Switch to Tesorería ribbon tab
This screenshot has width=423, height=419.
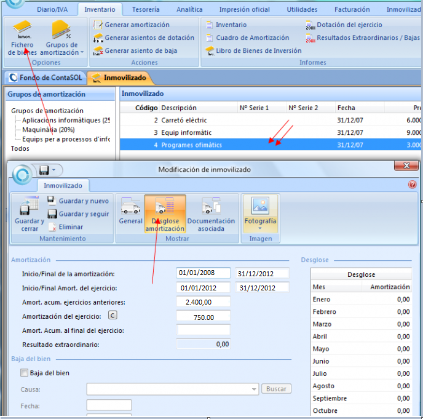[146, 10]
